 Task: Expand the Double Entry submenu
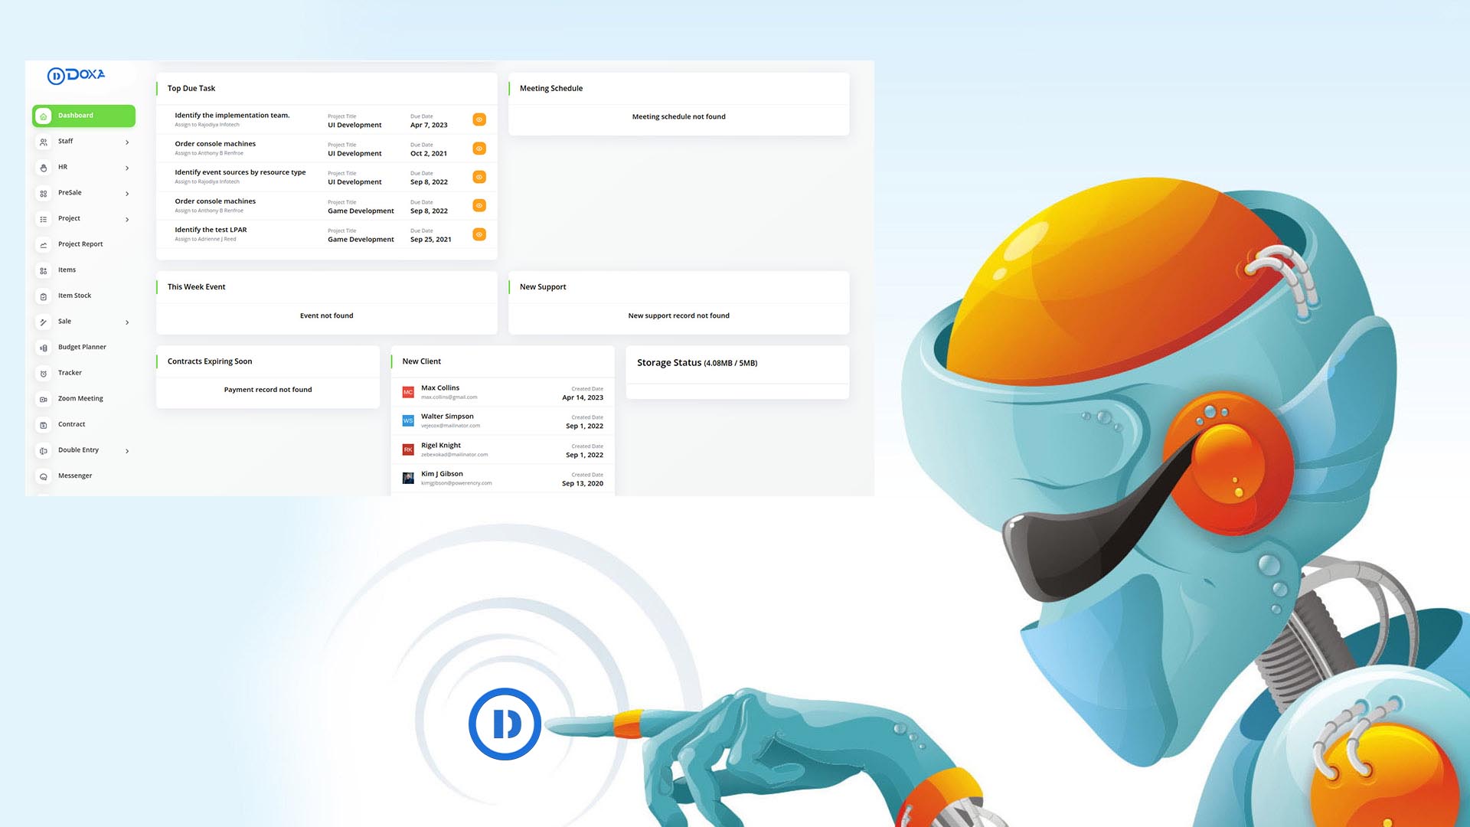127,451
